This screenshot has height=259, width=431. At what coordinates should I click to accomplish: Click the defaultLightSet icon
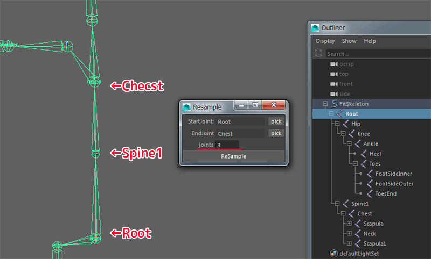334,253
